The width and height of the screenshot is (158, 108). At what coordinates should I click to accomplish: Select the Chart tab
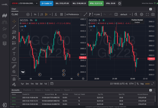click(14, 9)
